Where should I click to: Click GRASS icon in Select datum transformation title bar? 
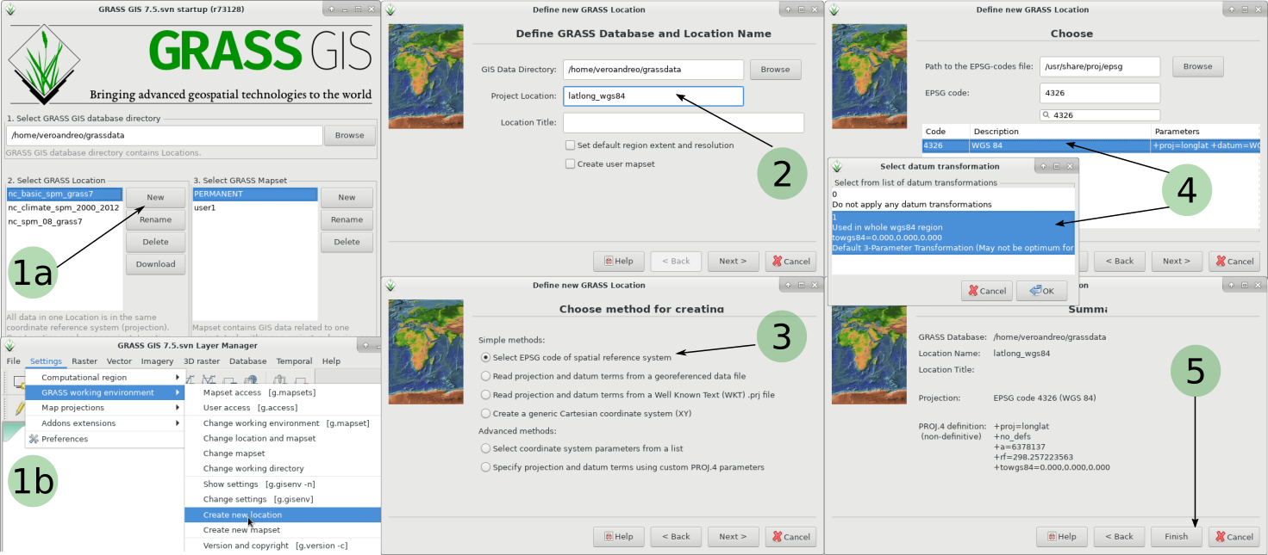835,166
